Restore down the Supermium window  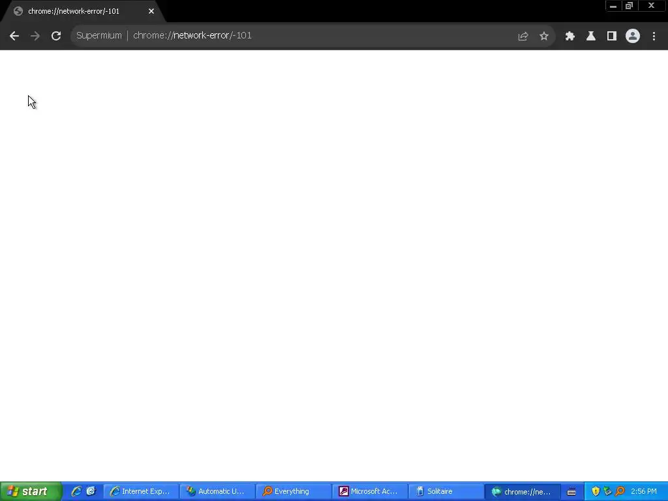tap(629, 5)
